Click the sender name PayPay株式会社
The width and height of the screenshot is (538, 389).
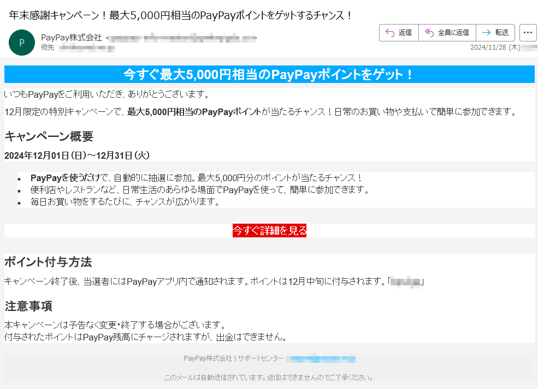tap(72, 38)
